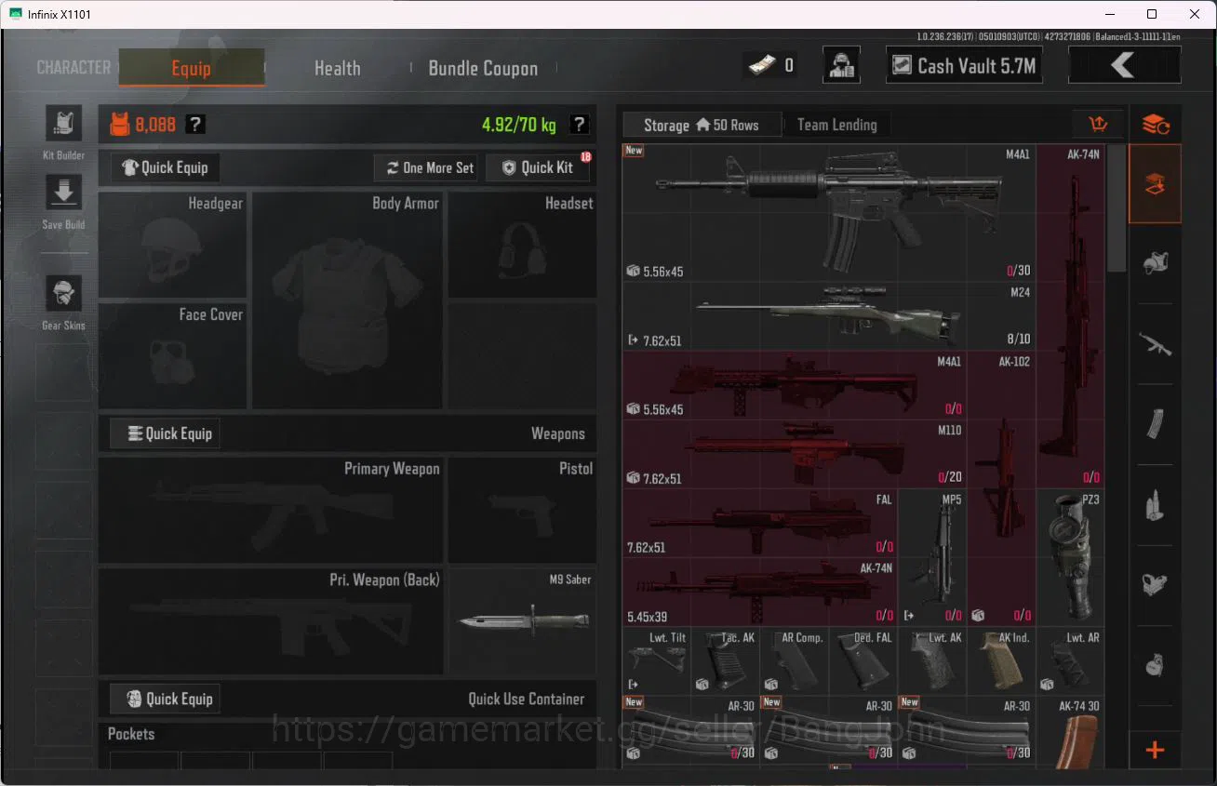Click the stacked layers refresh icon
The height and width of the screenshot is (786, 1217).
[x=1155, y=125]
